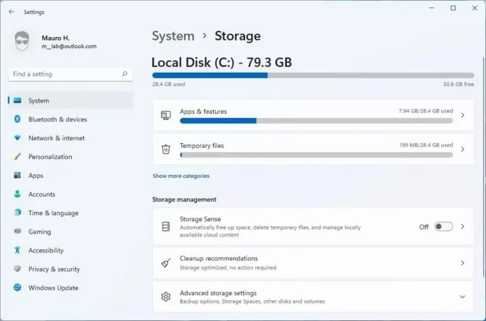Click the Cleanup recommendations broom icon

[166, 263]
